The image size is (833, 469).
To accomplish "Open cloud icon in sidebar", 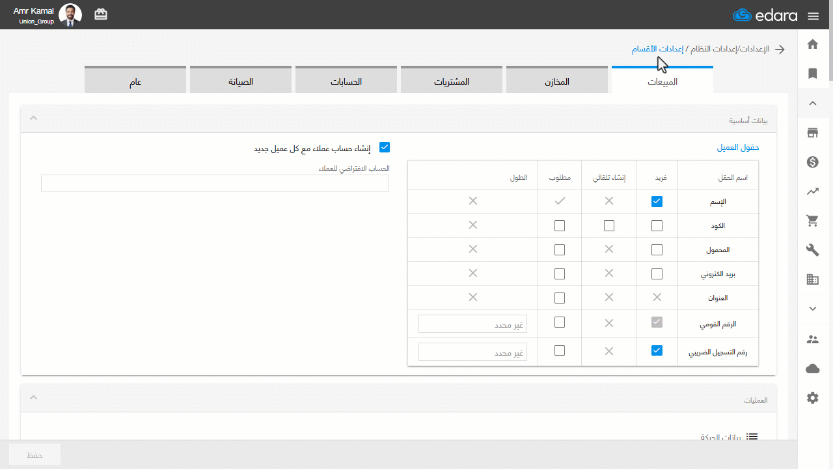I will click(x=812, y=369).
